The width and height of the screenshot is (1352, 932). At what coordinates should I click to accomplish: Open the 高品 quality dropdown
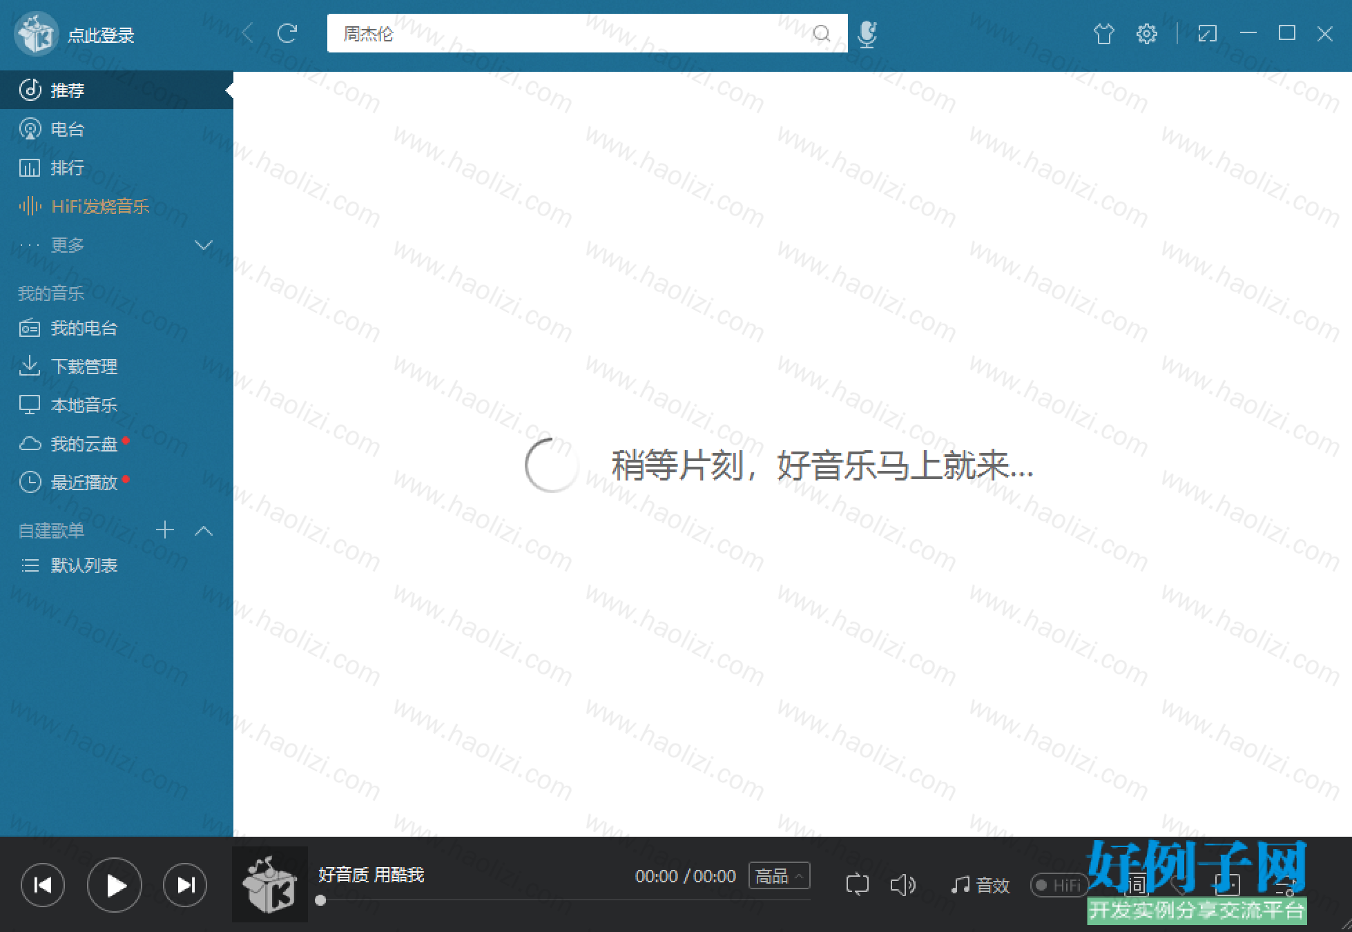coord(779,876)
